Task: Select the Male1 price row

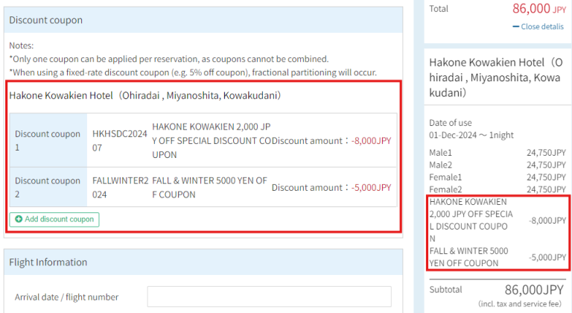Action: tap(497, 153)
